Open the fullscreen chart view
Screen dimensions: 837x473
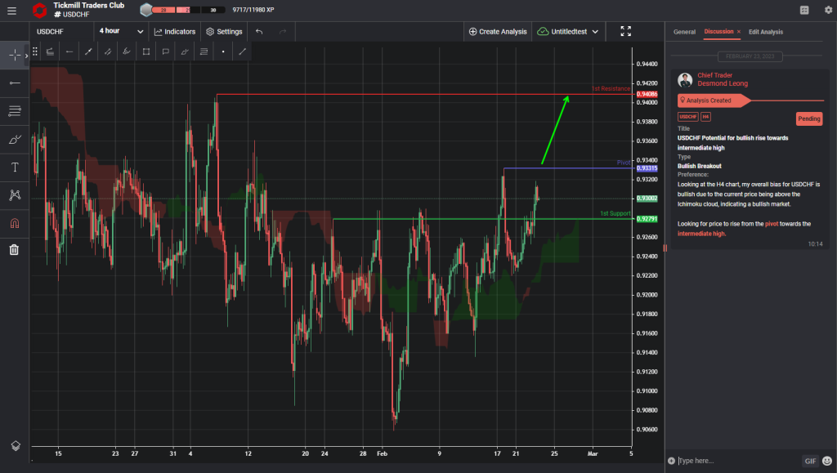point(625,31)
